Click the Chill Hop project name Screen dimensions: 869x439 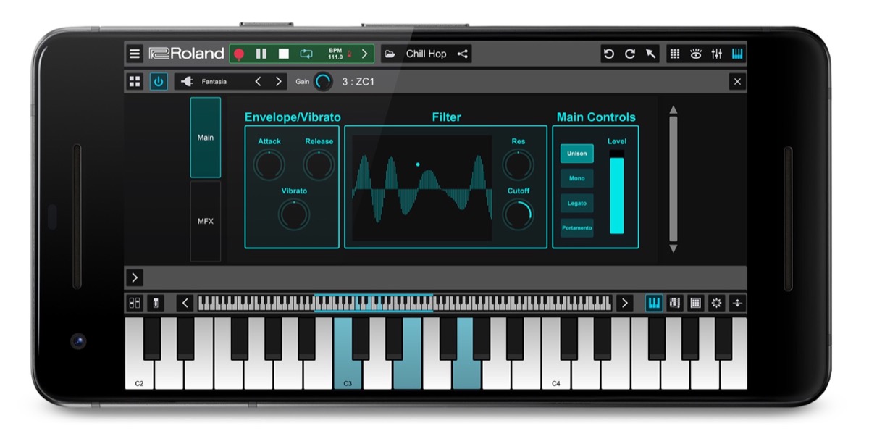pos(426,54)
